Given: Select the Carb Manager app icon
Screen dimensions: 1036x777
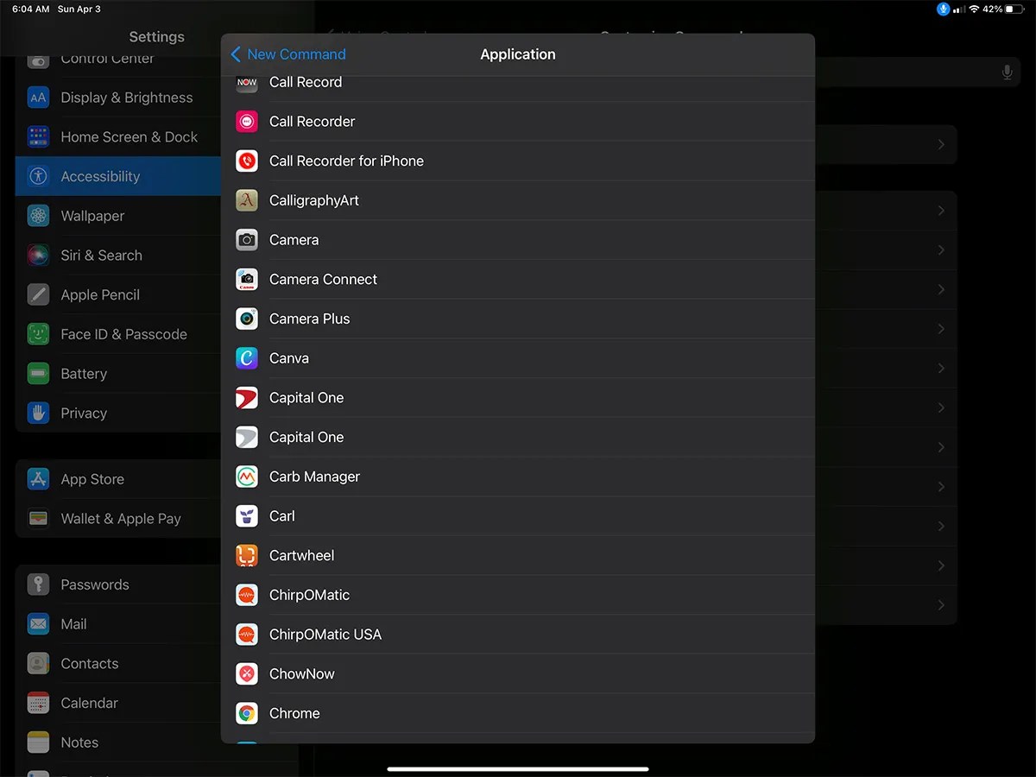Looking at the screenshot, I should coord(246,476).
